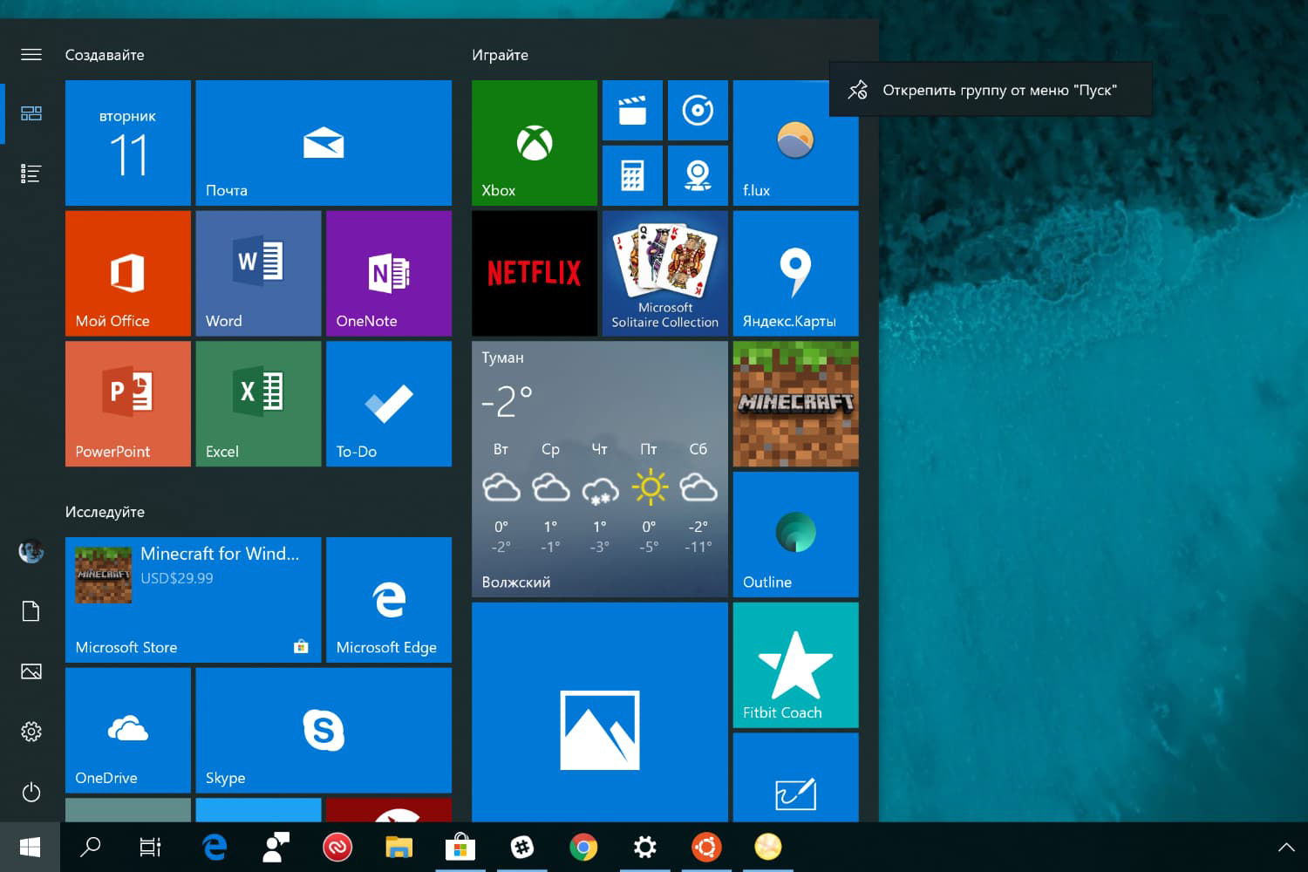1308x872 pixels.
Task: Show hidden system tray icons
Action: coord(1285,847)
